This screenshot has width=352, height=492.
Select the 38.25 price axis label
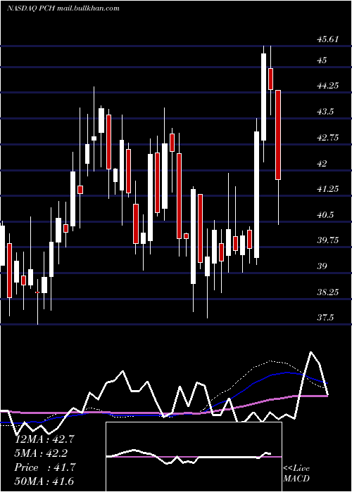[x=328, y=292]
